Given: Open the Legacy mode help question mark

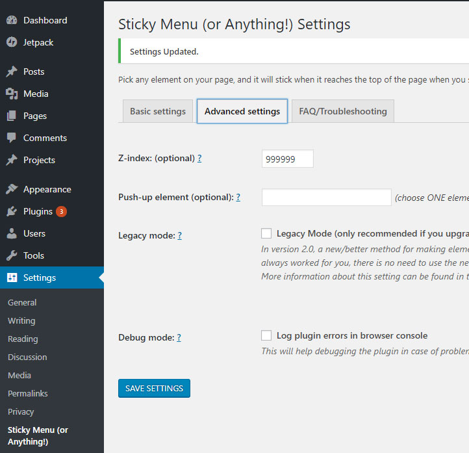Looking at the screenshot, I should click(x=179, y=235).
